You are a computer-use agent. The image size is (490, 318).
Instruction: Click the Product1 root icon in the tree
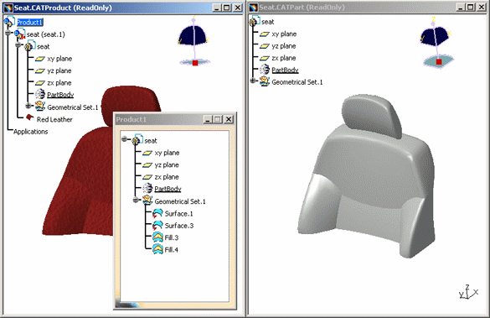click(x=9, y=22)
